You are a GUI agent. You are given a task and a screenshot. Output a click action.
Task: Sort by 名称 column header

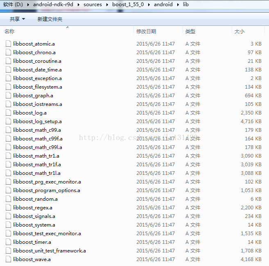coord(9,31)
